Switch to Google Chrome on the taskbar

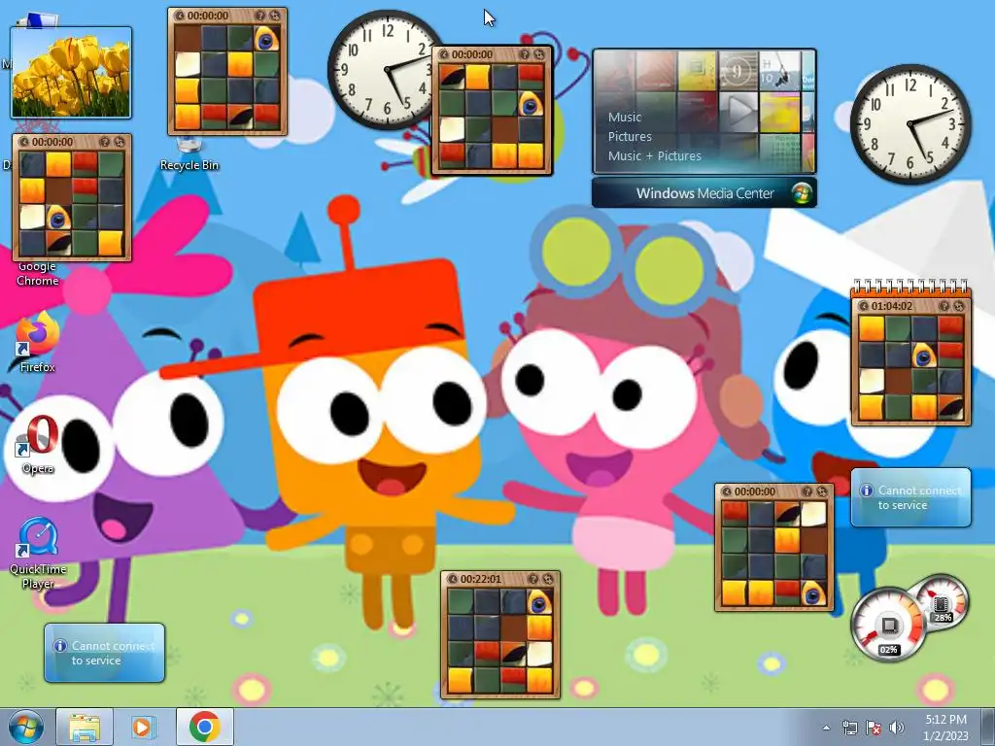click(204, 728)
